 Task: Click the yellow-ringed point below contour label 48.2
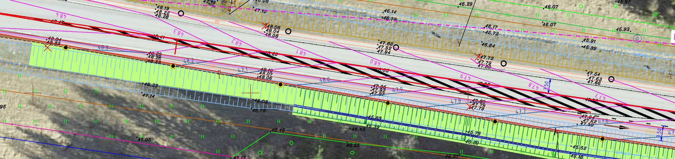coord(173,66)
